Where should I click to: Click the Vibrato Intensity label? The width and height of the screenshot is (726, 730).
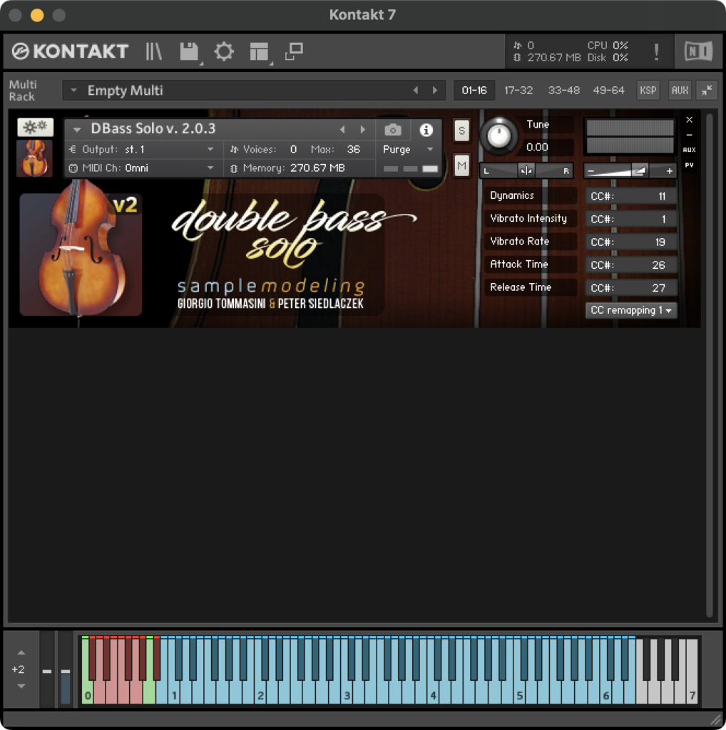tap(528, 218)
